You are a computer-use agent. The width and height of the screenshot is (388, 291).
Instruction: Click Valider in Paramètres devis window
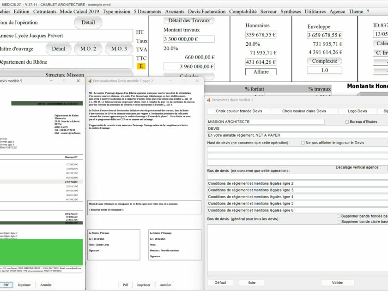point(338,283)
